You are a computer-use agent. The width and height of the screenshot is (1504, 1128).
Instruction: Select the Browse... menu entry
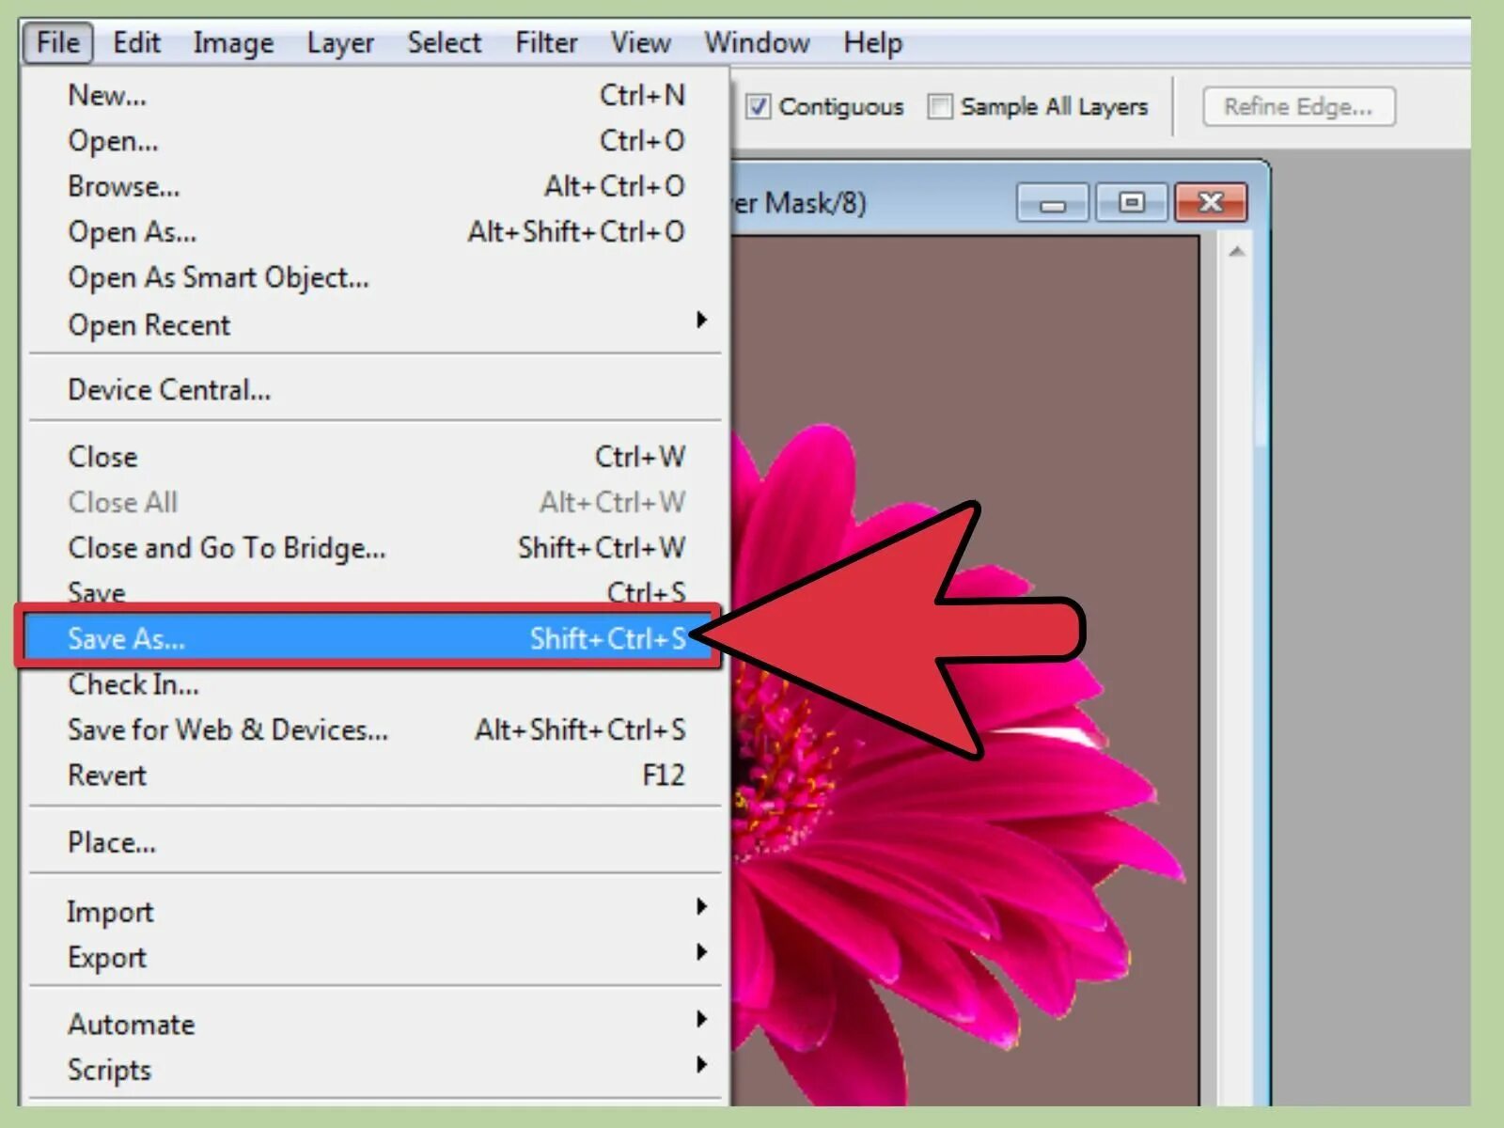[x=375, y=186]
